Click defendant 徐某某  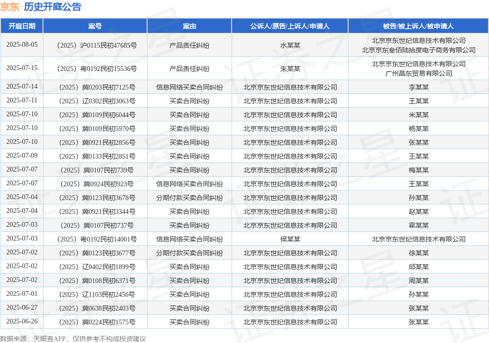tap(418, 253)
